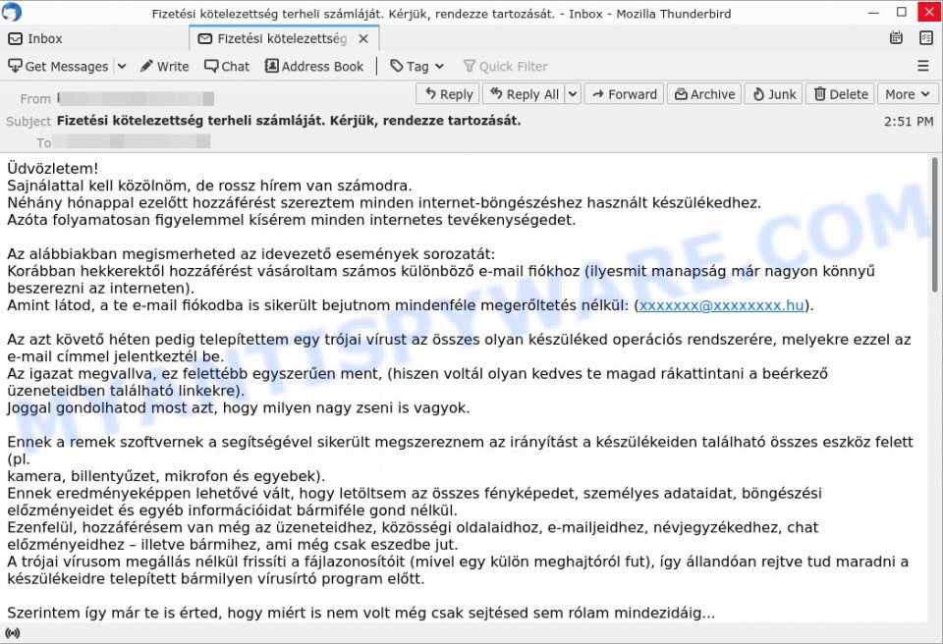The height and width of the screenshot is (644, 943).
Task: Click the blurred From sender address
Action: click(136, 98)
